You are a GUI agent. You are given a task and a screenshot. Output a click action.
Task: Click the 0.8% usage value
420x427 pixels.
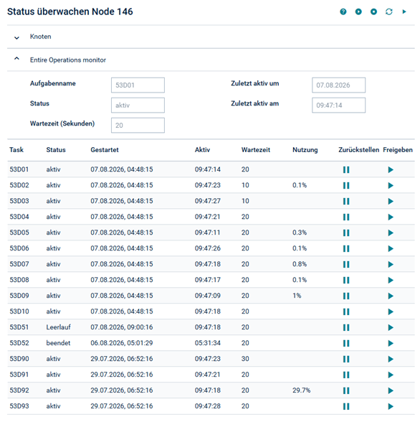[300, 264]
